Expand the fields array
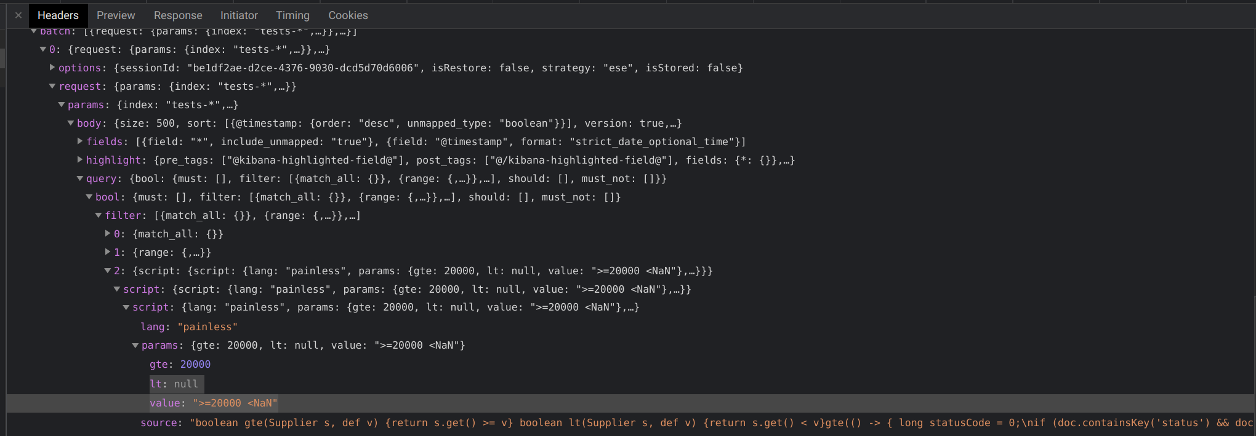Viewport: 1256px width, 436px height. pos(79,141)
